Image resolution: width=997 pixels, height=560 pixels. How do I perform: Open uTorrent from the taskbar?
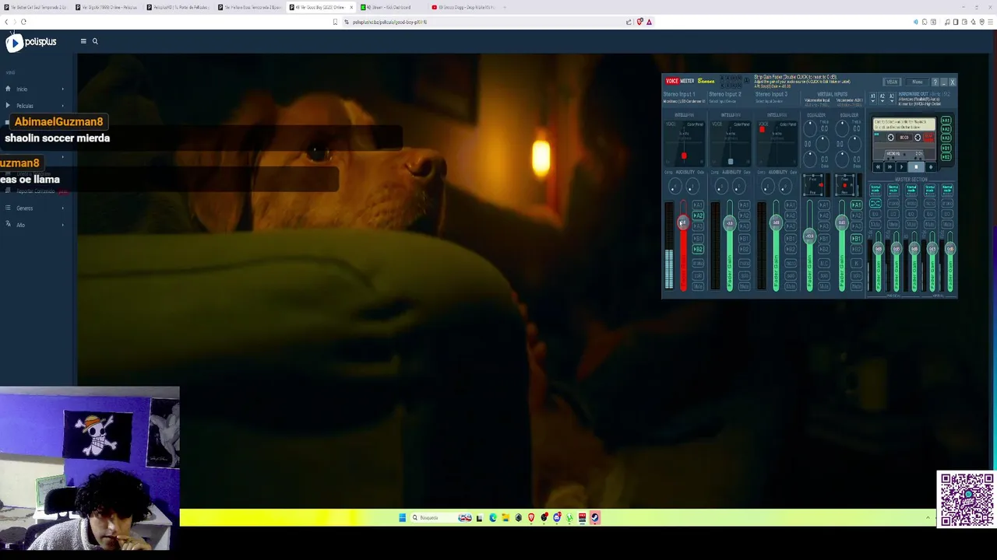569,518
